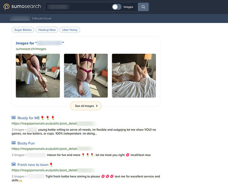This screenshot has width=228, height=184.
Task: Click the image icon beside Ready for ME
Action: (14, 118)
